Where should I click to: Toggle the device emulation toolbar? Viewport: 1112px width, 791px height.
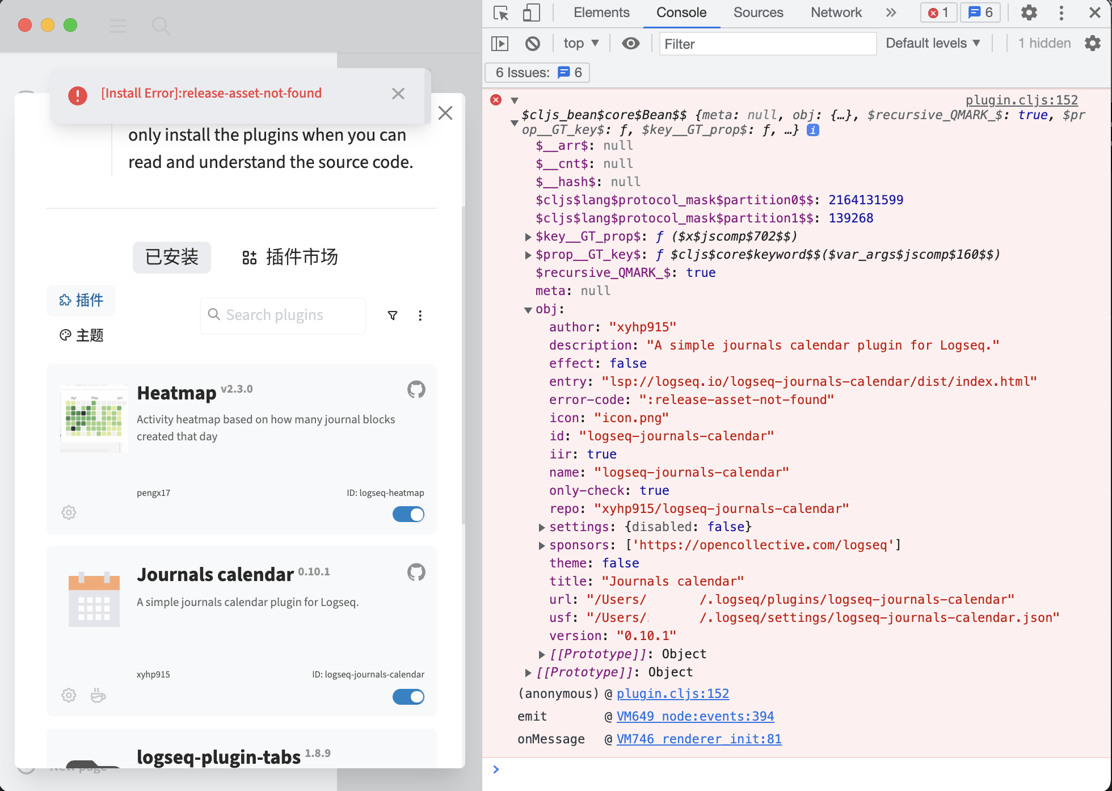pyautogui.click(x=531, y=12)
